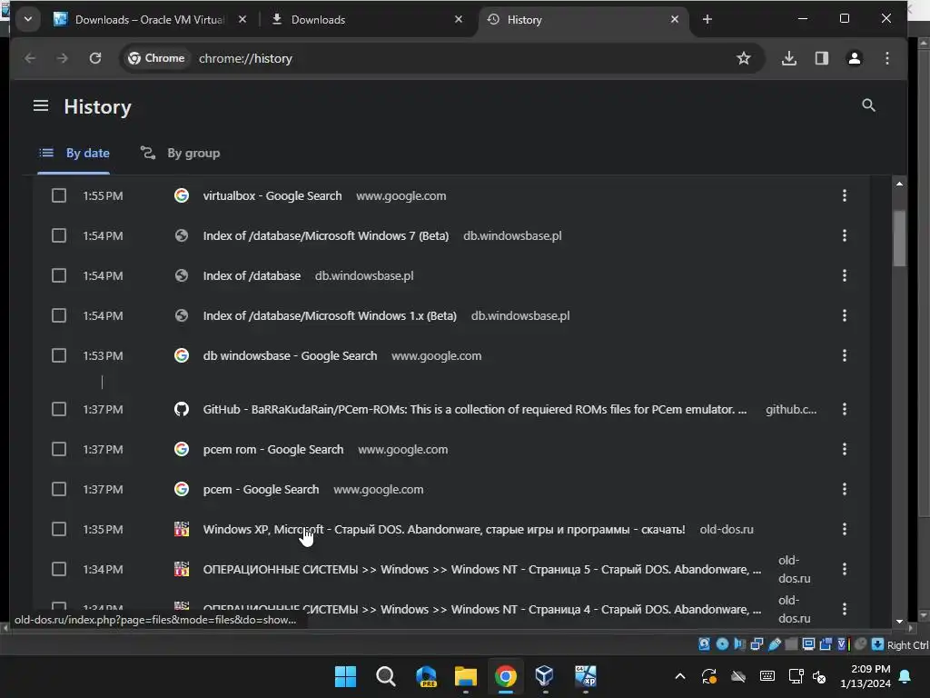Open Chrome's three-dot main menu
Viewport: 930px width, 698px height.
tap(887, 58)
